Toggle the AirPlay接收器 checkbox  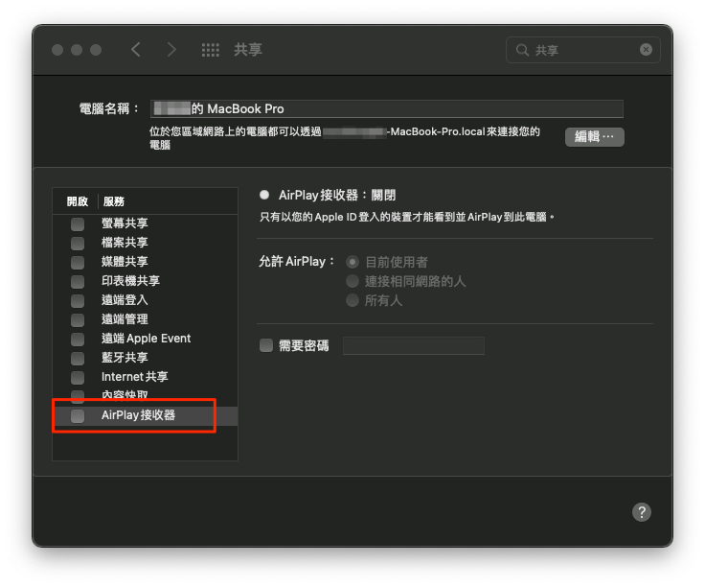click(78, 415)
